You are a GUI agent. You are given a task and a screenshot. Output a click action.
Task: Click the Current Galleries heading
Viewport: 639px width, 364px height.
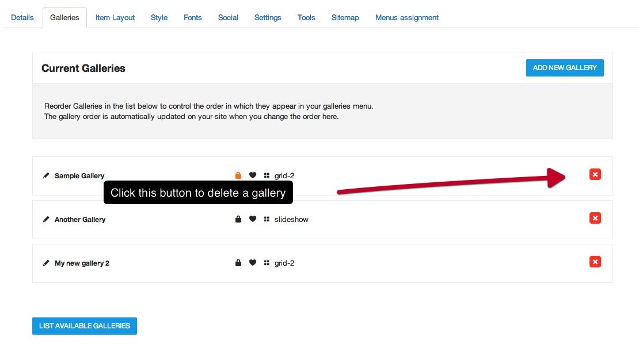[x=83, y=68]
